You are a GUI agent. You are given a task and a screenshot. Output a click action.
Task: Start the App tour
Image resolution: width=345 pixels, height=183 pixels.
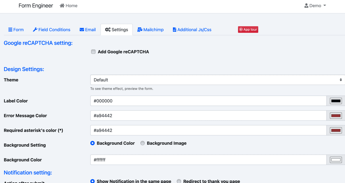click(248, 30)
